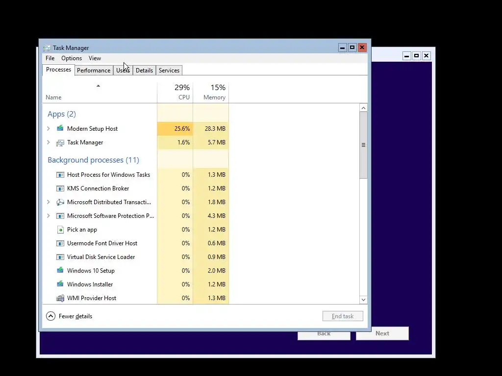
Task: Click scrollbar down arrow in process list
Action: (x=363, y=300)
